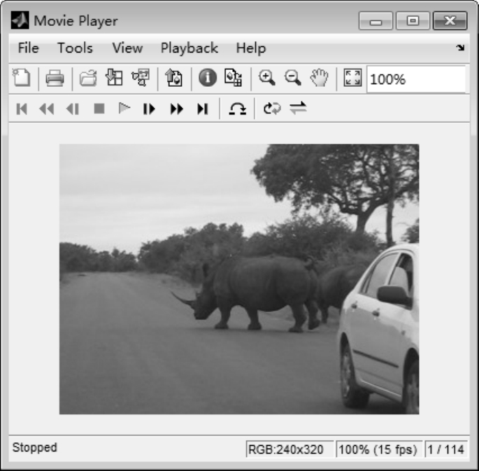Step back one frame

point(73,108)
